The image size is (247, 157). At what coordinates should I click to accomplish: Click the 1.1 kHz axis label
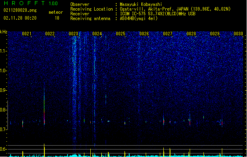(4, 51)
